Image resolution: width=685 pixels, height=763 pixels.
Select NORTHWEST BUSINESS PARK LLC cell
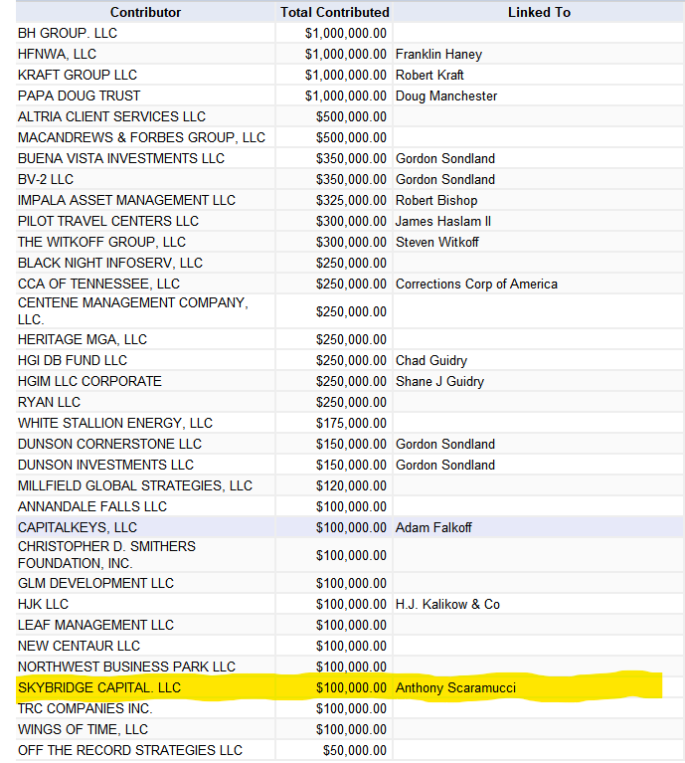coord(145,668)
